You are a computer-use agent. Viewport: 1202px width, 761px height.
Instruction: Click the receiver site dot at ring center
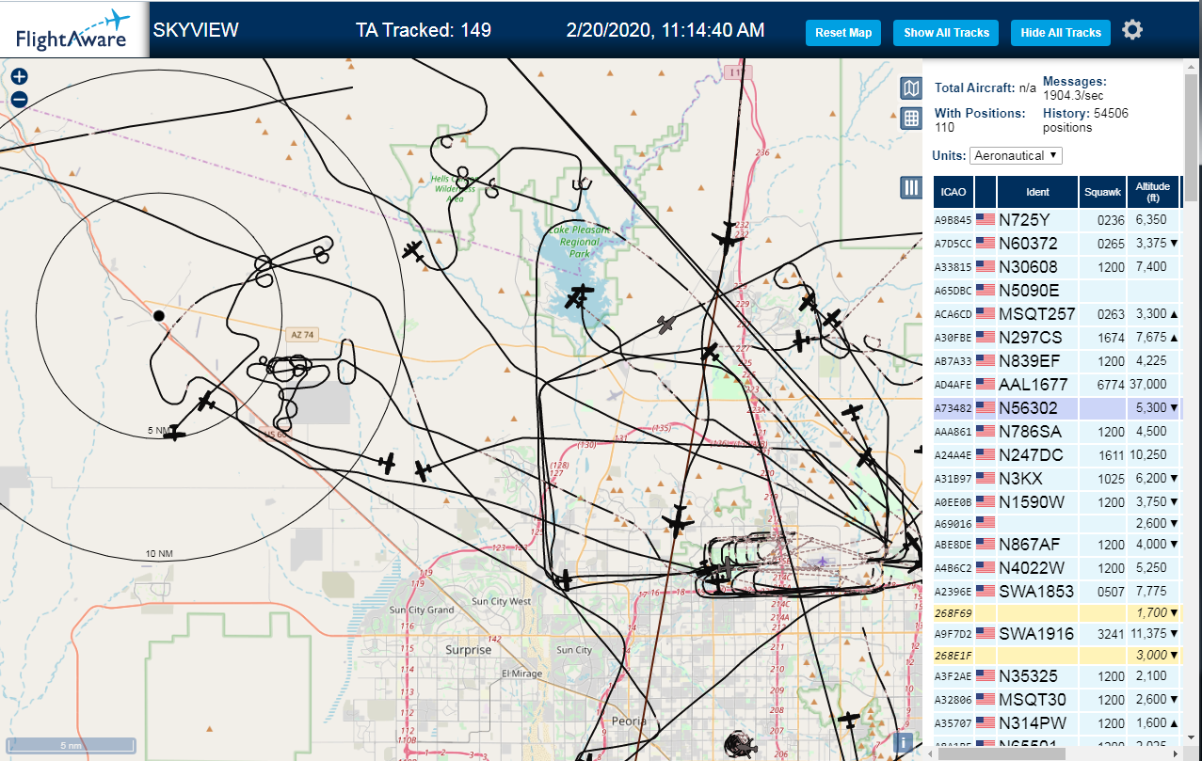tap(159, 316)
